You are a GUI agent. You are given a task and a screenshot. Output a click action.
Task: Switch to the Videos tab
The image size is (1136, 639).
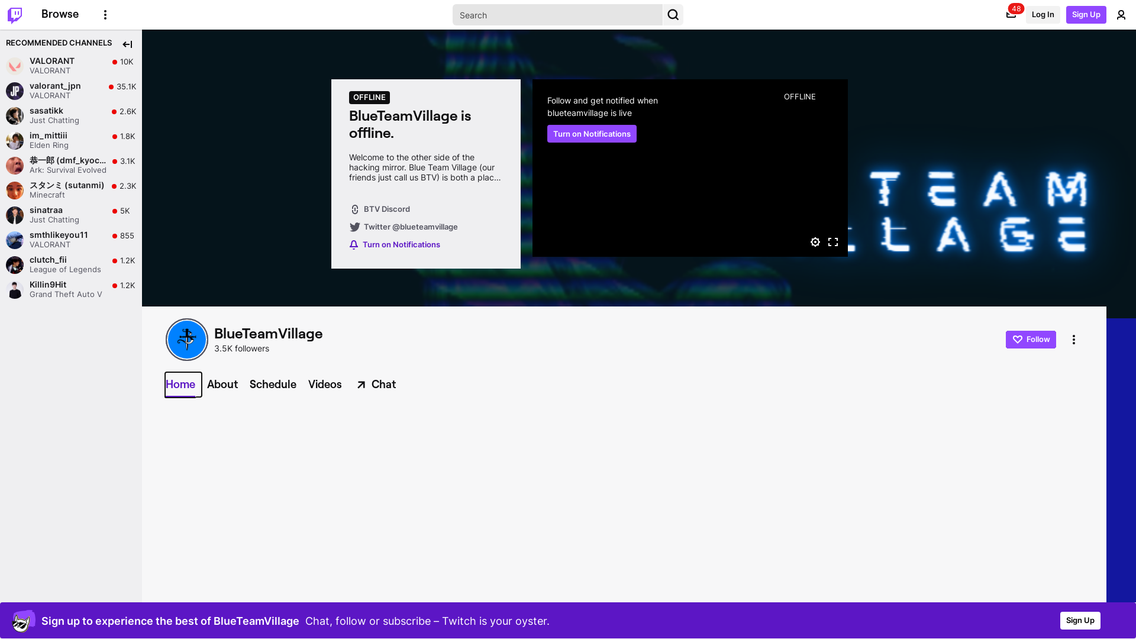pos(325,384)
